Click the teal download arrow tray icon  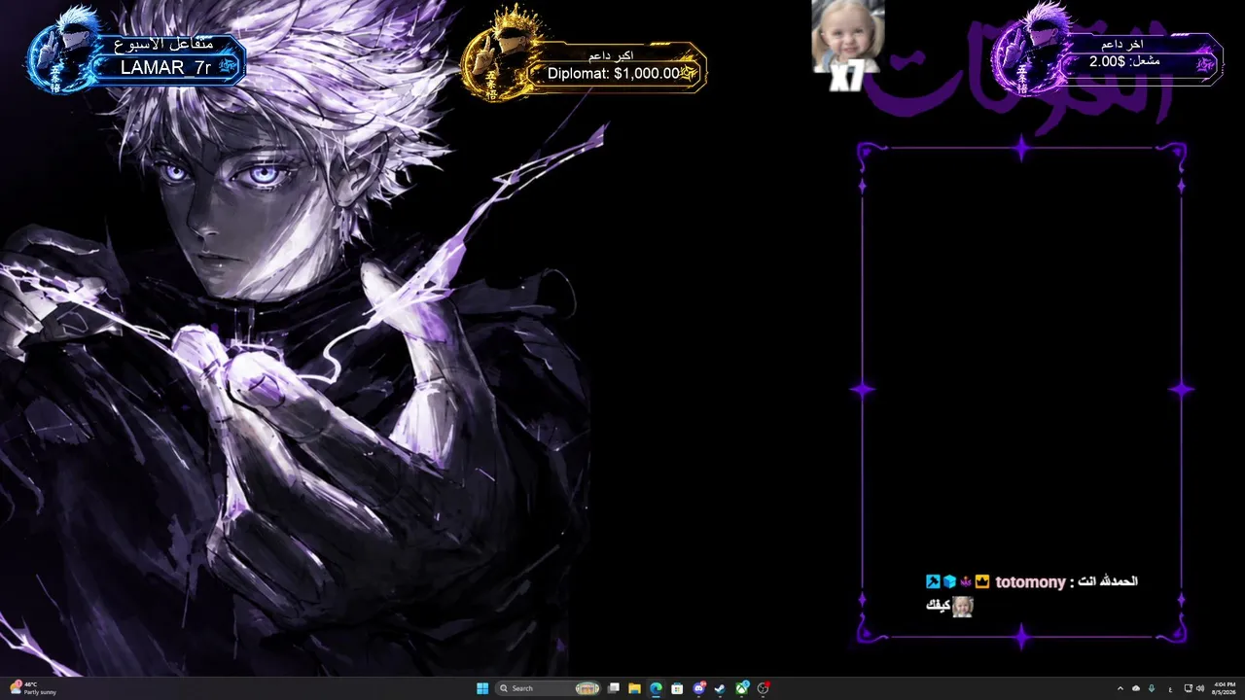(x=1153, y=688)
